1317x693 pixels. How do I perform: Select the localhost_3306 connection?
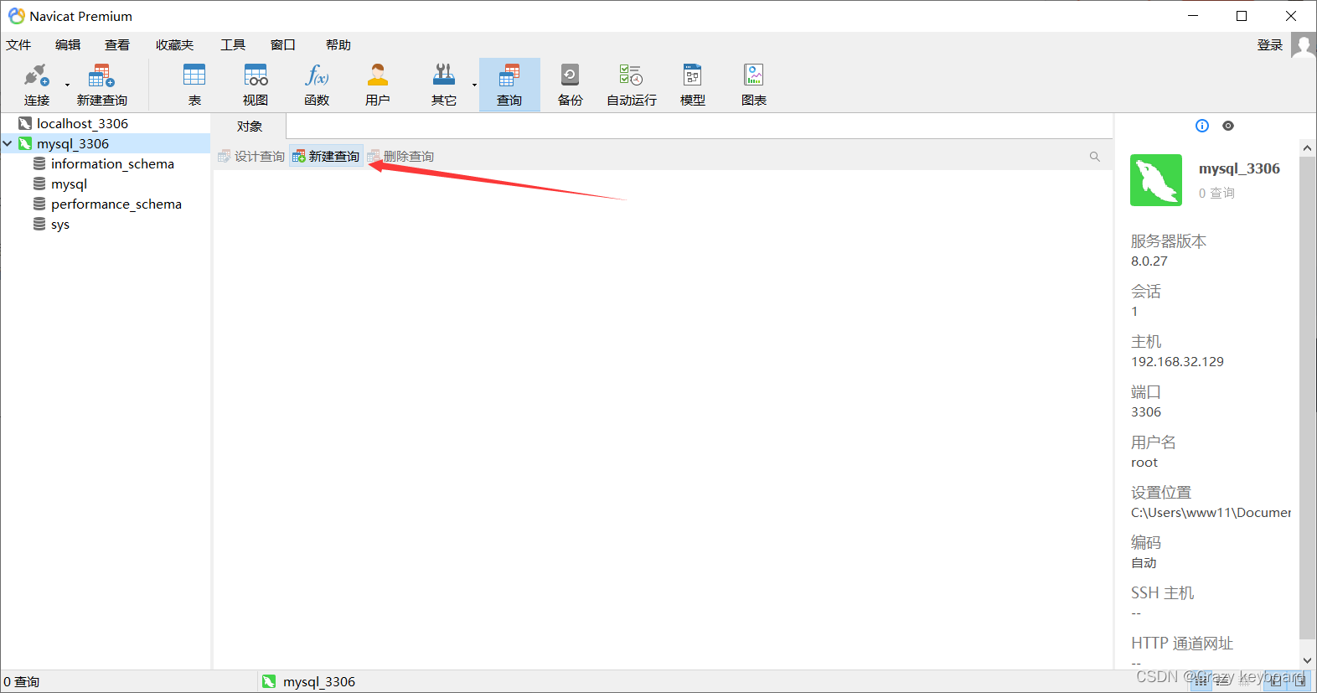(x=82, y=123)
